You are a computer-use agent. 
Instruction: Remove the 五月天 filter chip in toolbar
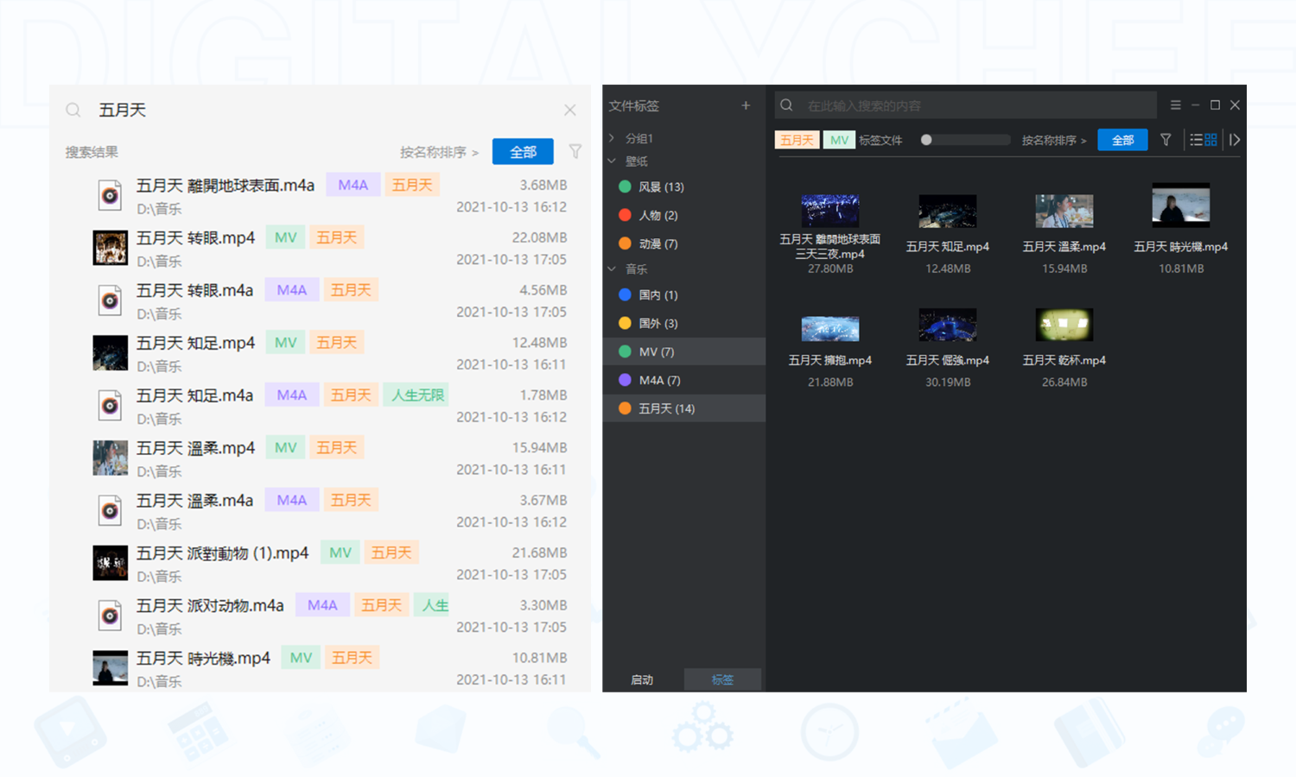[797, 140]
